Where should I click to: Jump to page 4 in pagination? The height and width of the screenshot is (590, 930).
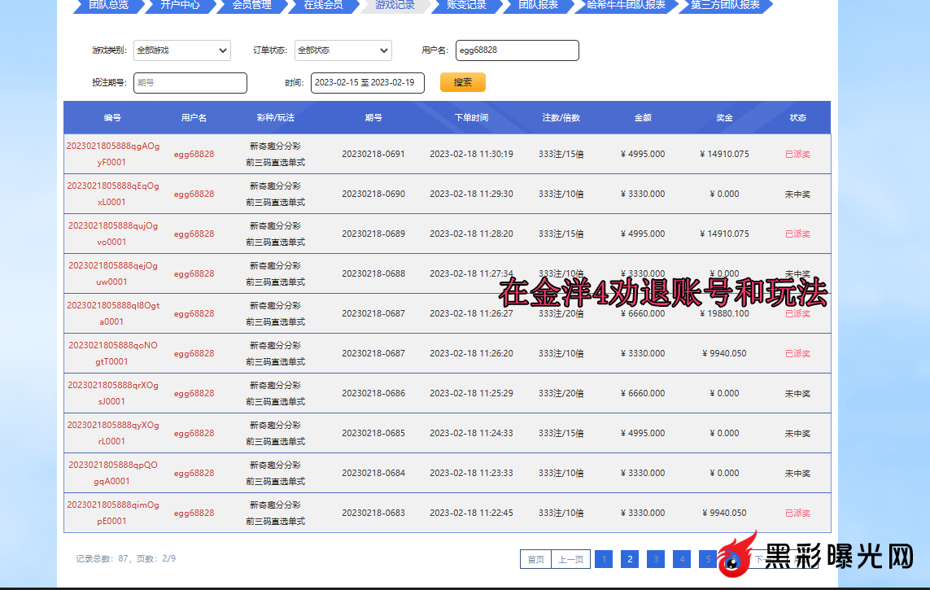point(682,559)
